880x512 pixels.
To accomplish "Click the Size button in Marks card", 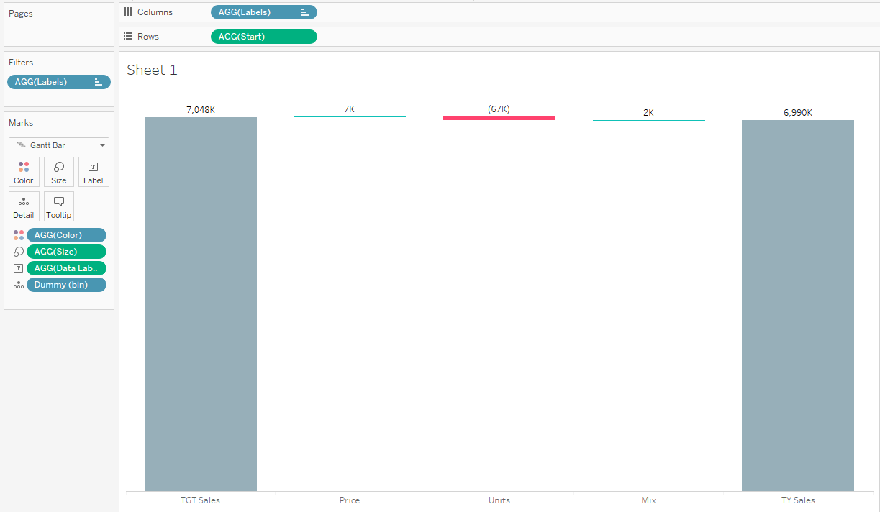I will point(59,172).
